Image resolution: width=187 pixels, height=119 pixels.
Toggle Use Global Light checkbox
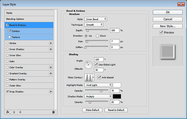96,65
